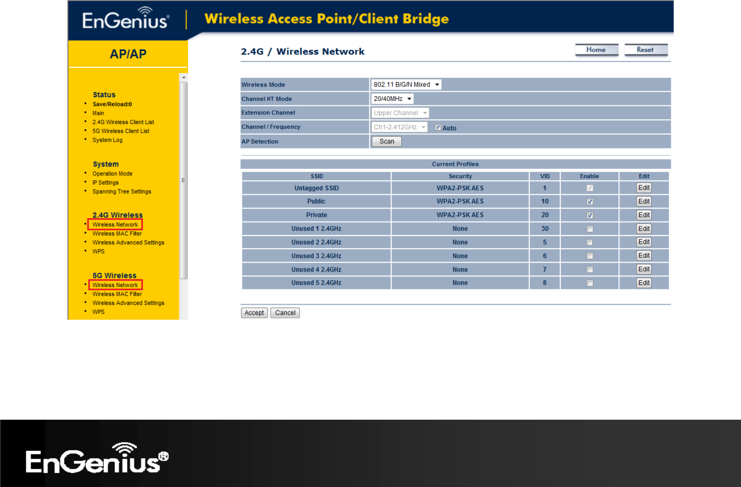Click the 5G Wireless section heading
This screenshot has height=487, width=741.
(114, 275)
